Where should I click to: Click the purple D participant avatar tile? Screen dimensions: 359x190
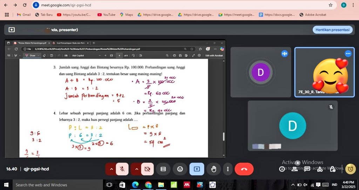coord(260,72)
